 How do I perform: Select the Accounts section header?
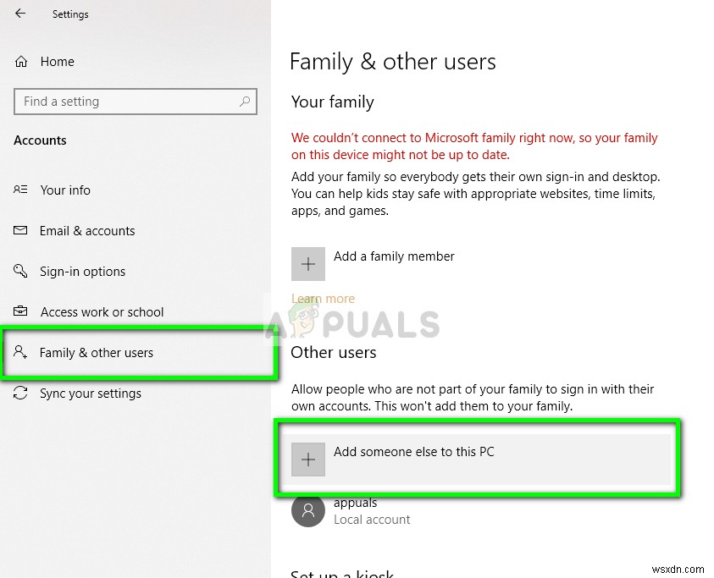pyautogui.click(x=40, y=140)
